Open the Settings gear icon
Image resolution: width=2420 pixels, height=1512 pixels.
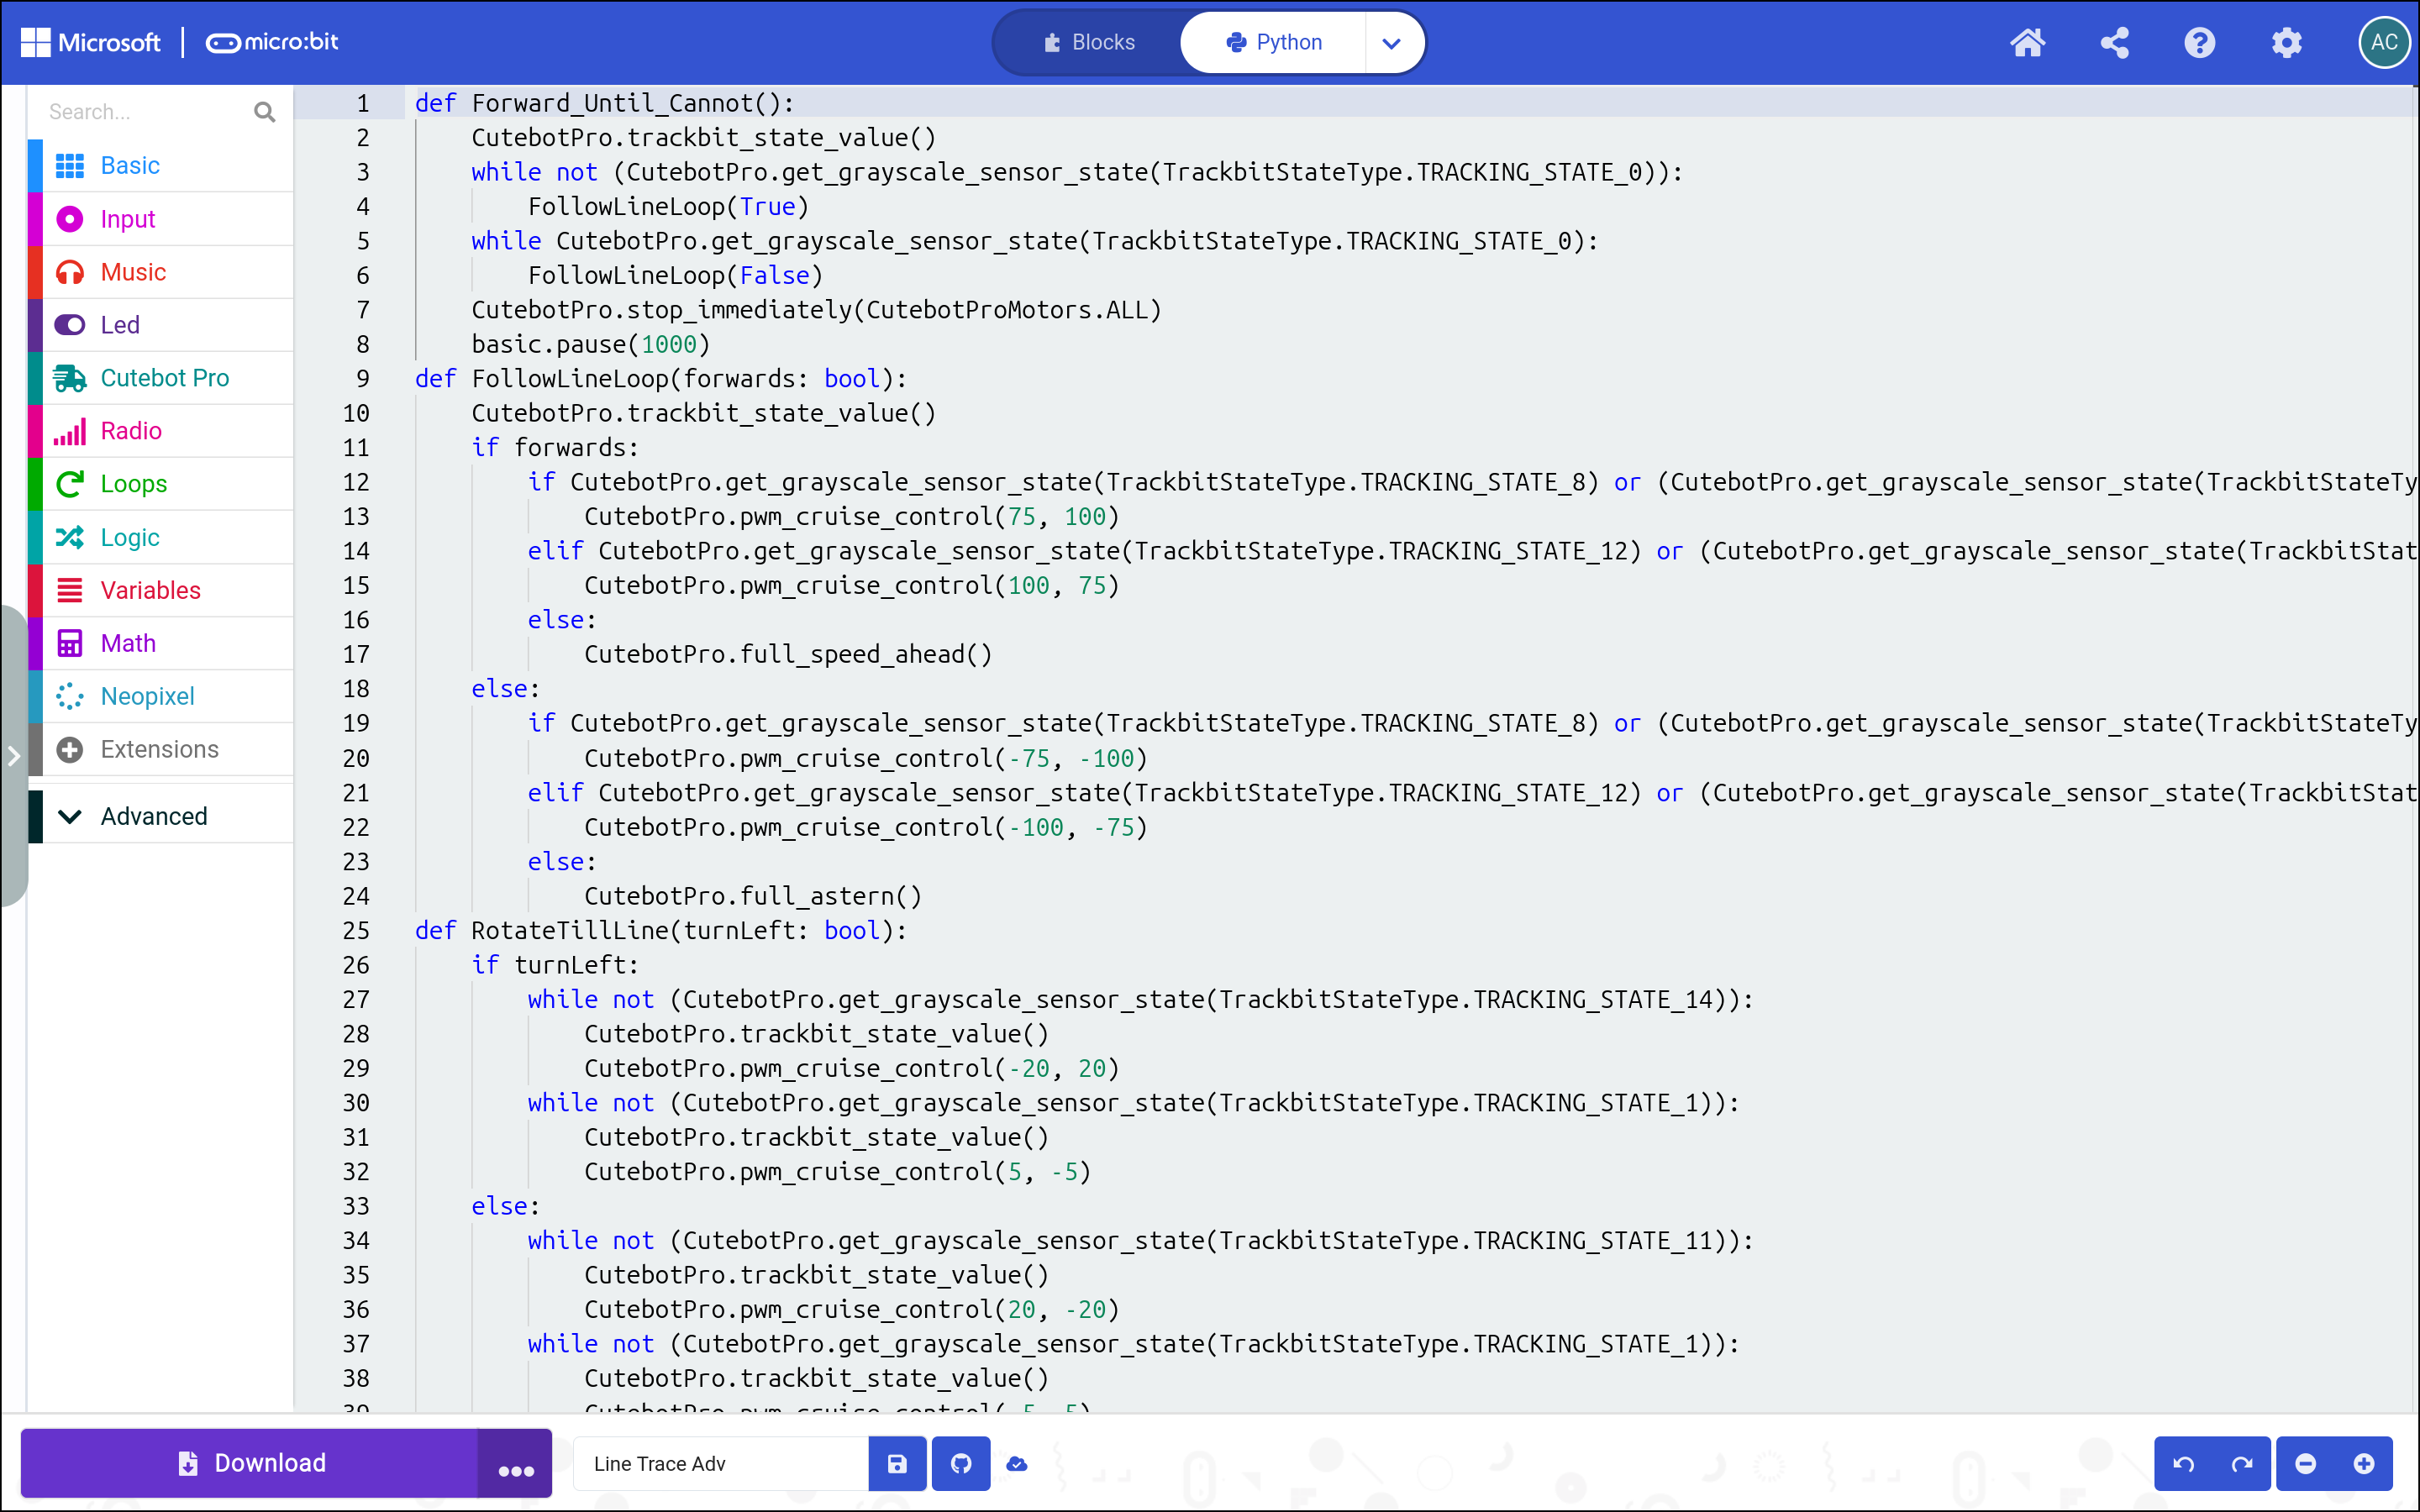tap(2286, 42)
